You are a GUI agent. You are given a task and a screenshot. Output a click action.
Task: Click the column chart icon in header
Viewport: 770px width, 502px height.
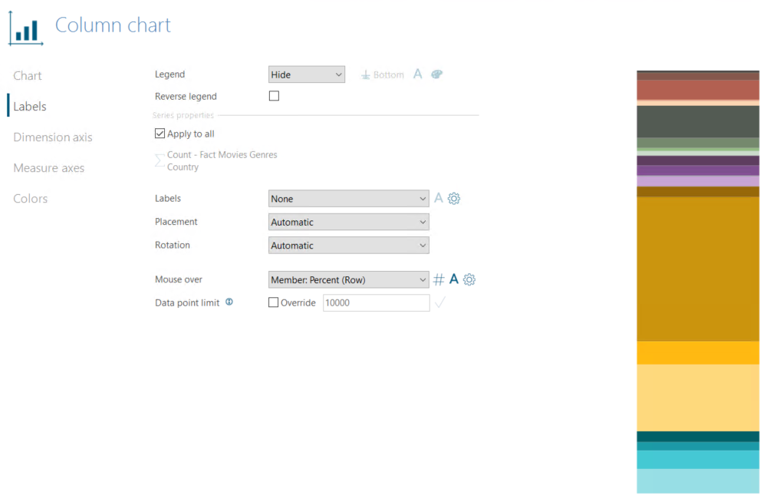click(25, 28)
